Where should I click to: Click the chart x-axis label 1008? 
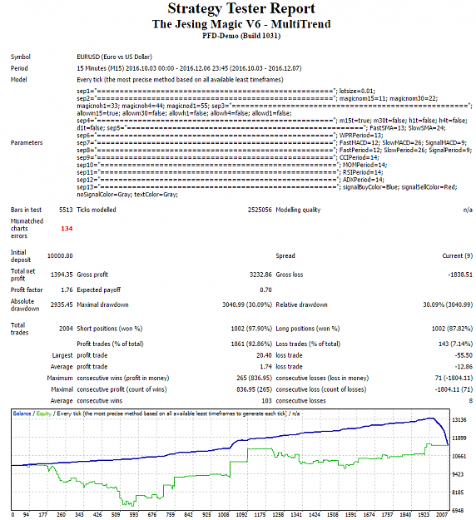coord(223,515)
